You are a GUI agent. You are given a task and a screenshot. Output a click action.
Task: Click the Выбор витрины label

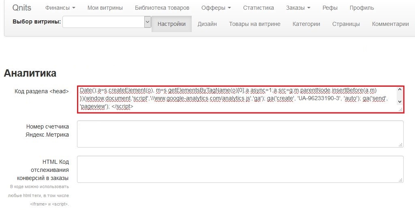pyautogui.click(x=36, y=21)
